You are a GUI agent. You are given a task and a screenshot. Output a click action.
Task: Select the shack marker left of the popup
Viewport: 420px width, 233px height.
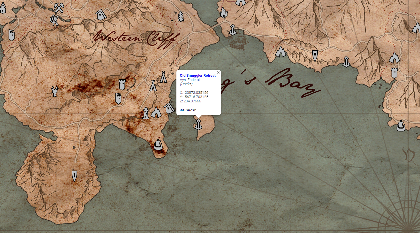click(x=169, y=108)
